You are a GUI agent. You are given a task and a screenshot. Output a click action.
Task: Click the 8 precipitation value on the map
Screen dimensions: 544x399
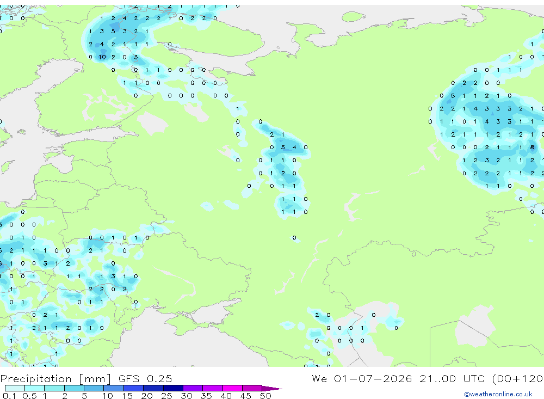pos(532,147)
